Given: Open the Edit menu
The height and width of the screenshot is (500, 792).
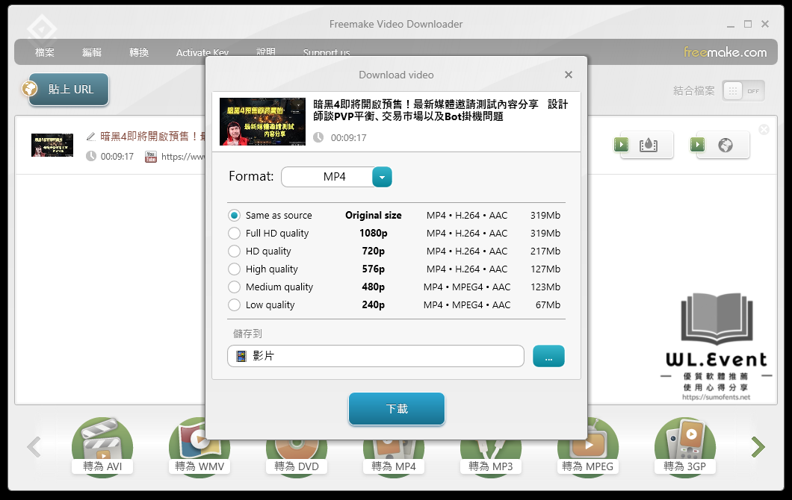Looking at the screenshot, I should click(91, 52).
